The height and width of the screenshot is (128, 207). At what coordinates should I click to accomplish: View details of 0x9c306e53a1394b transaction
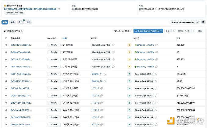click(6, 67)
